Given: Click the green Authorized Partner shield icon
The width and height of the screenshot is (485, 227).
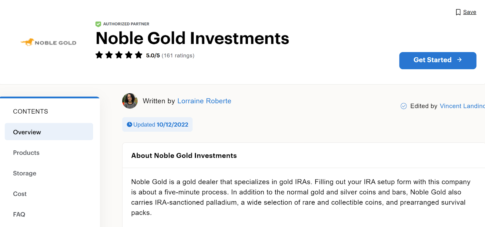Looking at the screenshot, I should [98, 24].
